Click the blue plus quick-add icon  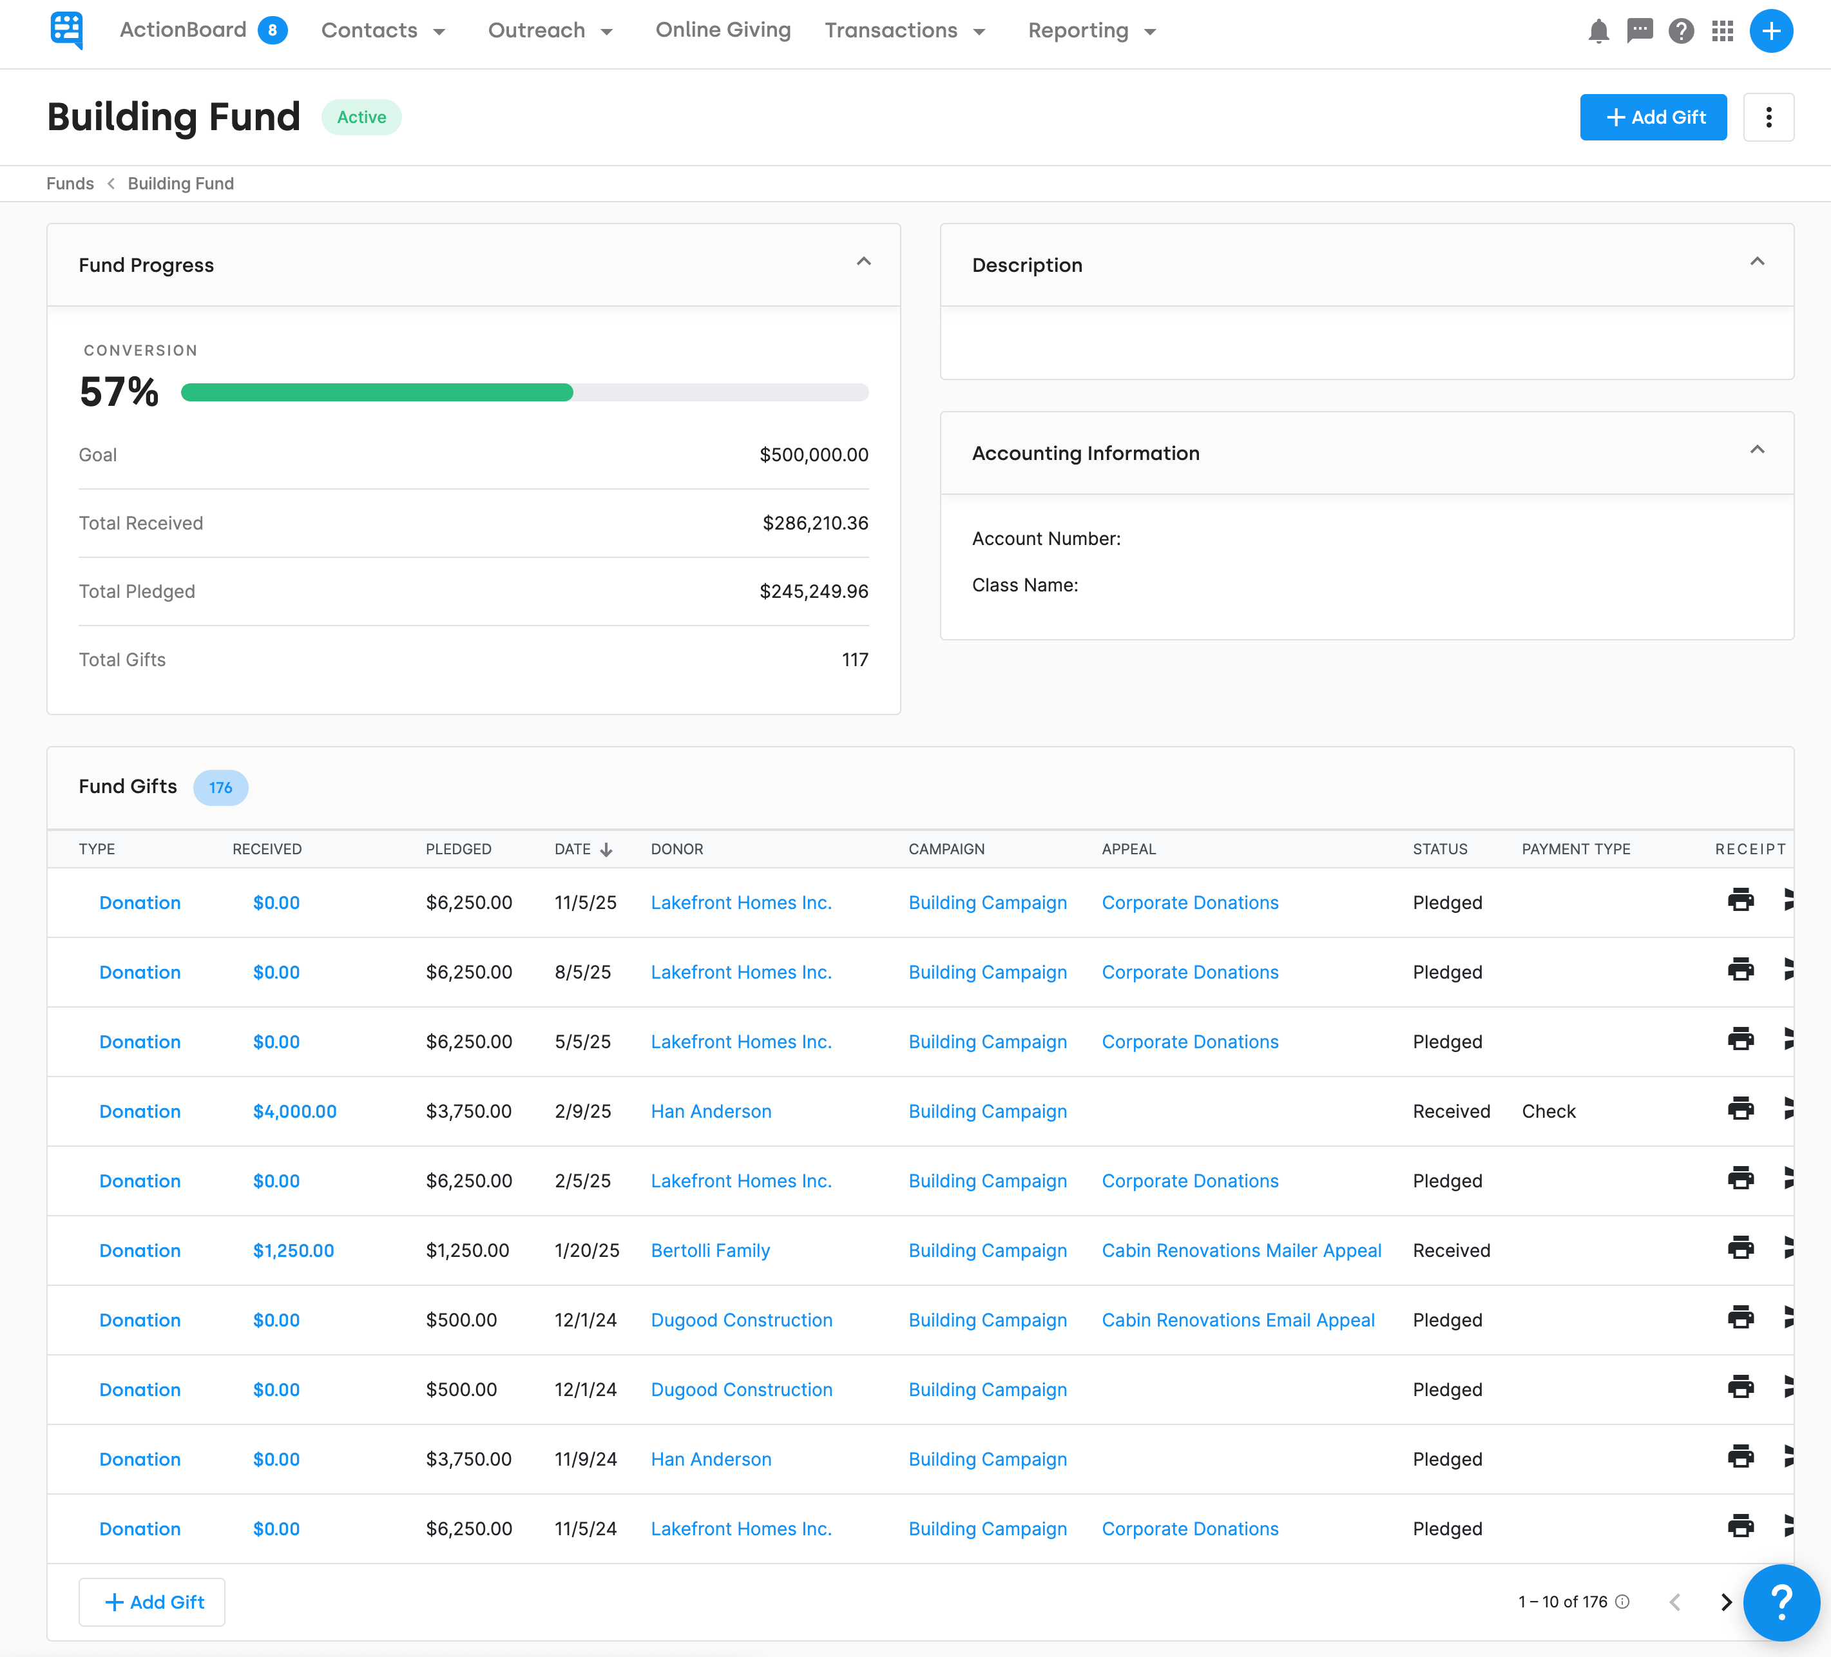click(1771, 31)
